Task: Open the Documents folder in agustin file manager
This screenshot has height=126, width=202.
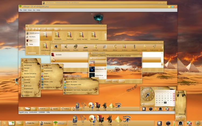Action: (58, 36)
